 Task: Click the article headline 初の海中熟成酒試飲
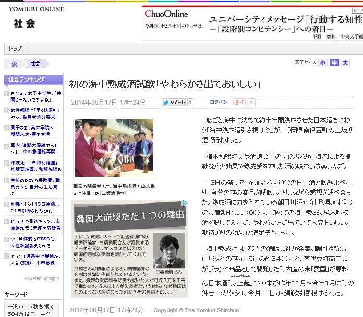(165, 84)
